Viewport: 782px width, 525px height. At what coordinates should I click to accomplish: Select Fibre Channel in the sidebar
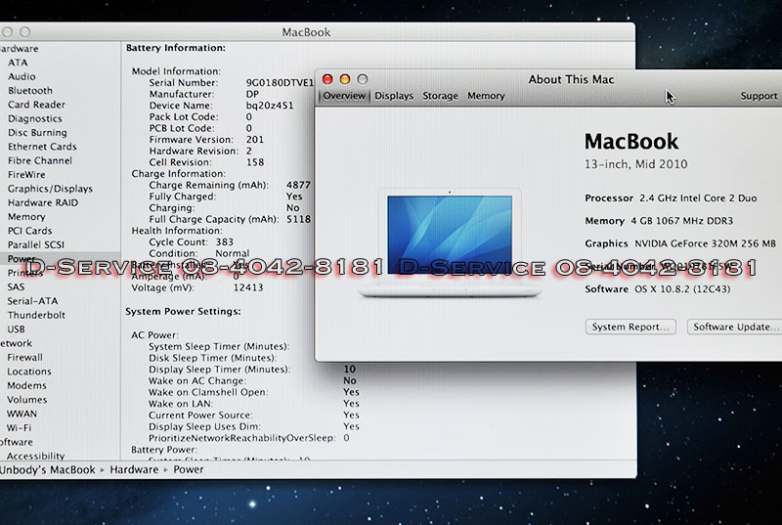pyautogui.click(x=40, y=160)
